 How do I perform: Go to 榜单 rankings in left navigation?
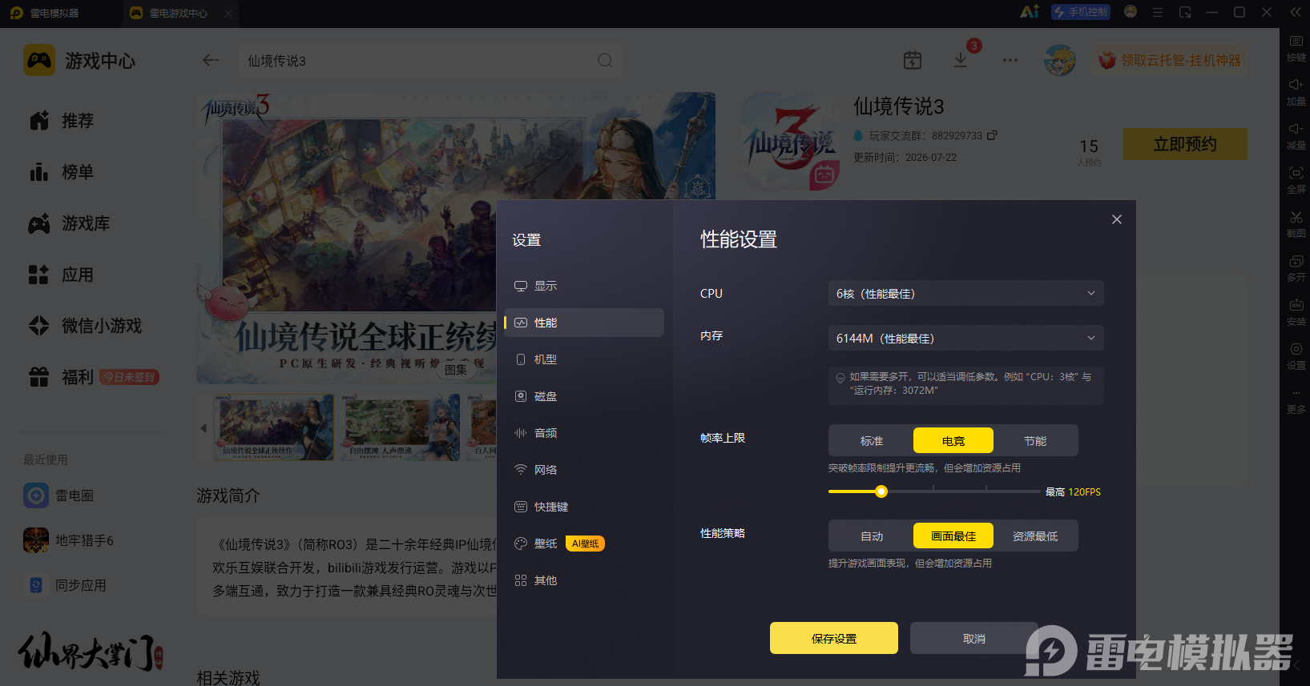coord(62,172)
